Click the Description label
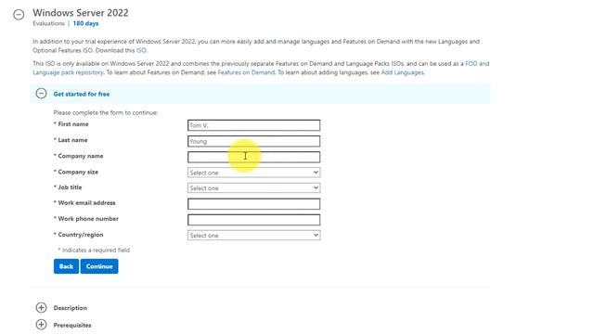 [x=71, y=308]
